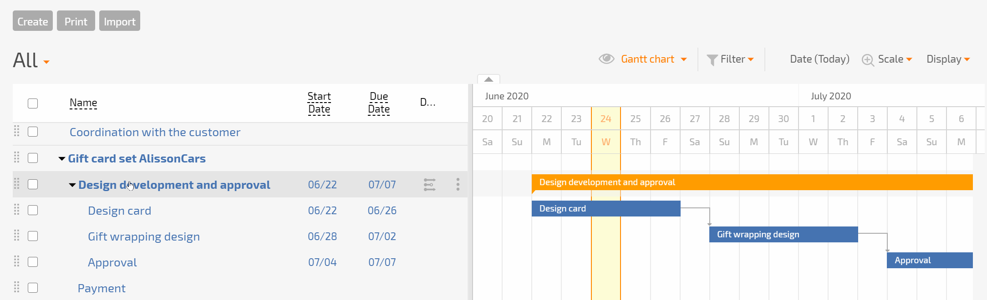
Task: Toggle the select-all checkbox in header
Action: pyautogui.click(x=33, y=103)
